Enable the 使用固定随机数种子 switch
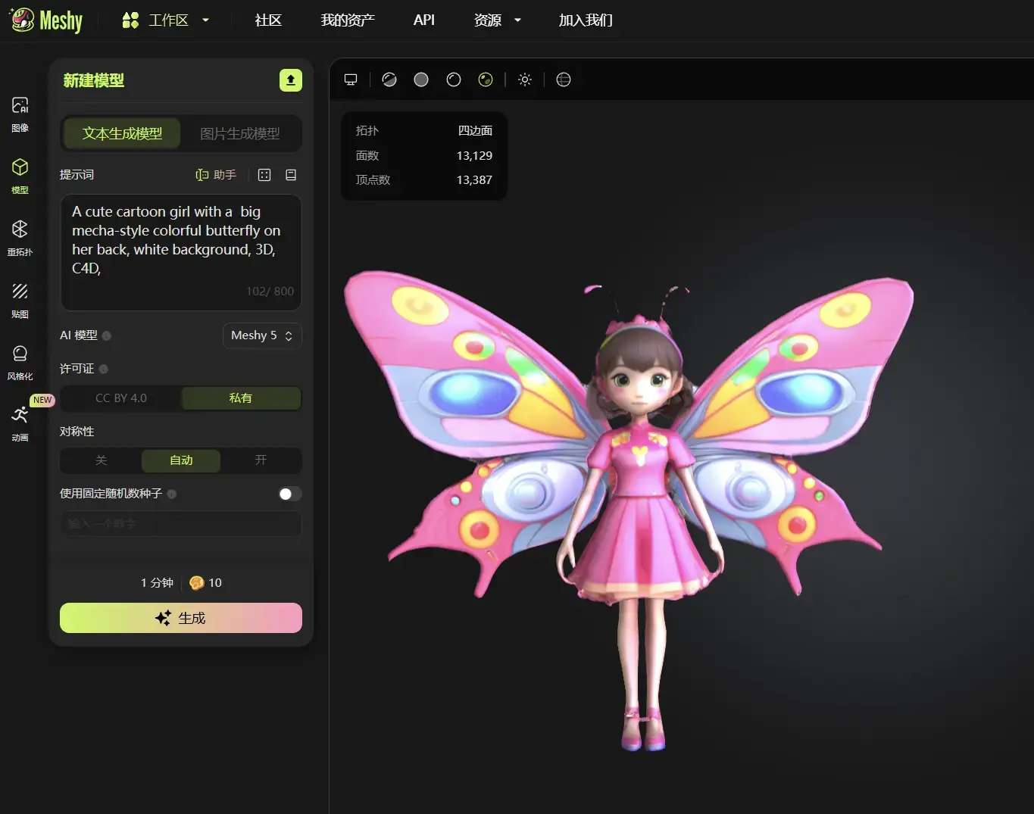The height and width of the screenshot is (814, 1034). point(289,494)
